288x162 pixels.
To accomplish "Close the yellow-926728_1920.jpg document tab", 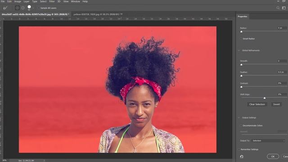I will pos(121,14).
